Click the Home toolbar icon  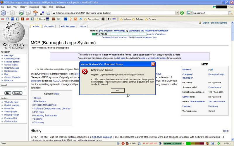click(35, 13)
